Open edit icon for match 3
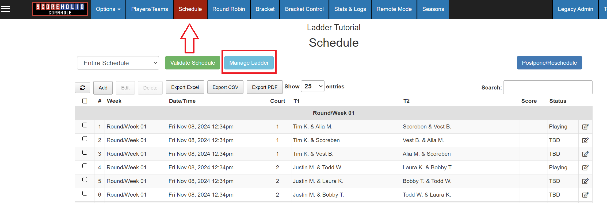The image size is (607, 203). pos(585,154)
